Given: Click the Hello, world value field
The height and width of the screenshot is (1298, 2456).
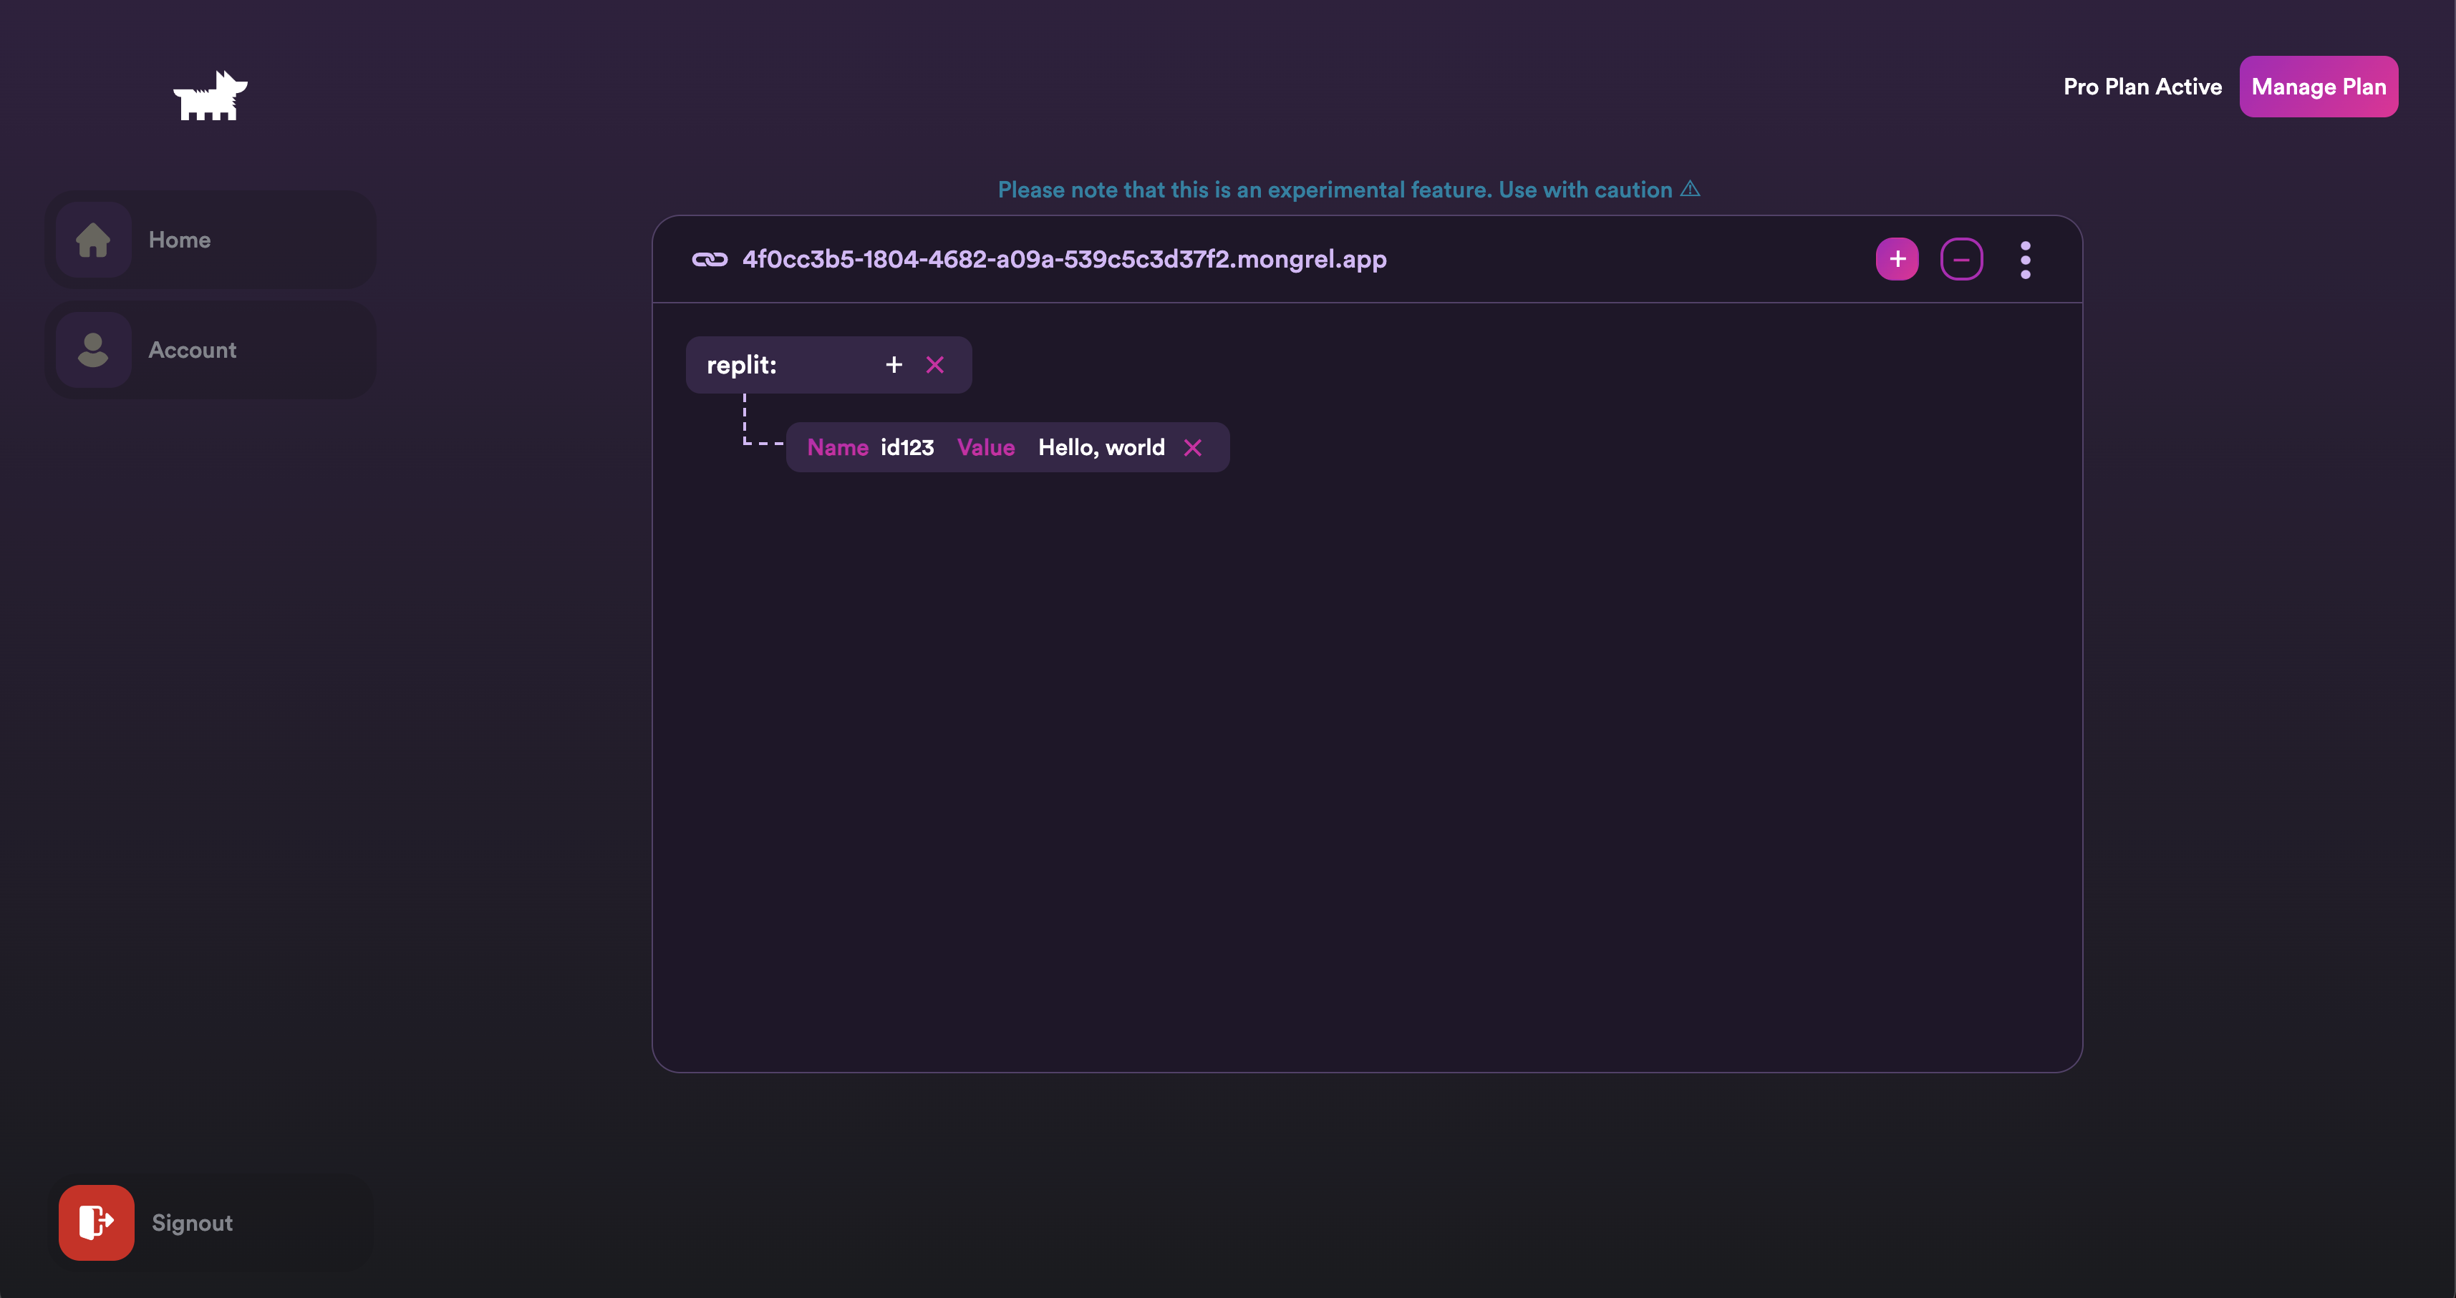Looking at the screenshot, I should click(1101, 448).
